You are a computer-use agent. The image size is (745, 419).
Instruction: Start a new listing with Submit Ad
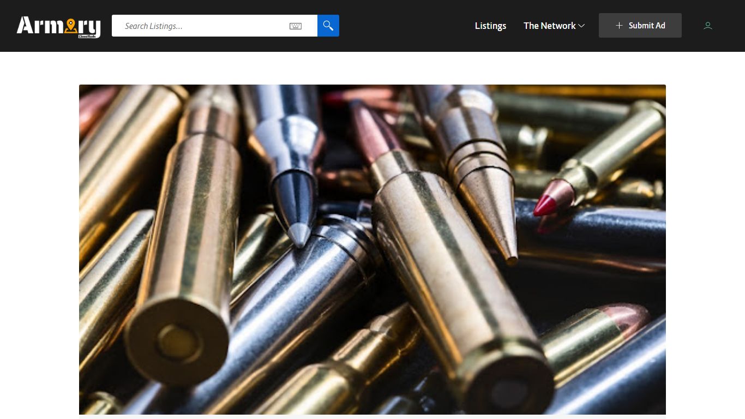point(640,26)
